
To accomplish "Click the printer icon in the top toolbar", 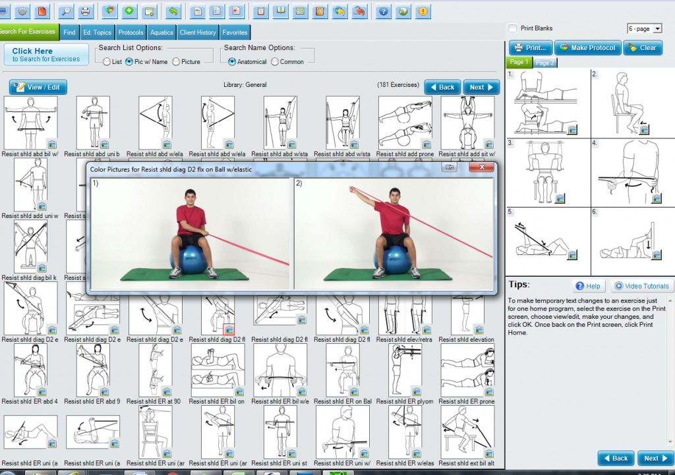I will (86, 11).
